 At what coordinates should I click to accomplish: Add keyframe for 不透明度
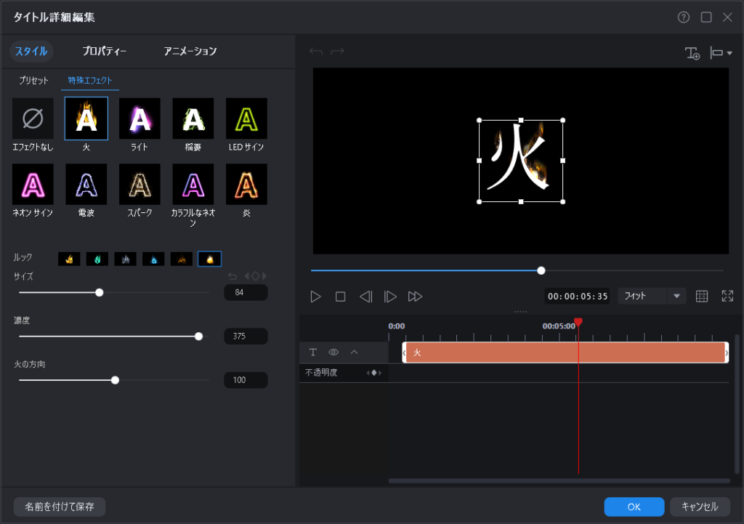[374, 373]
